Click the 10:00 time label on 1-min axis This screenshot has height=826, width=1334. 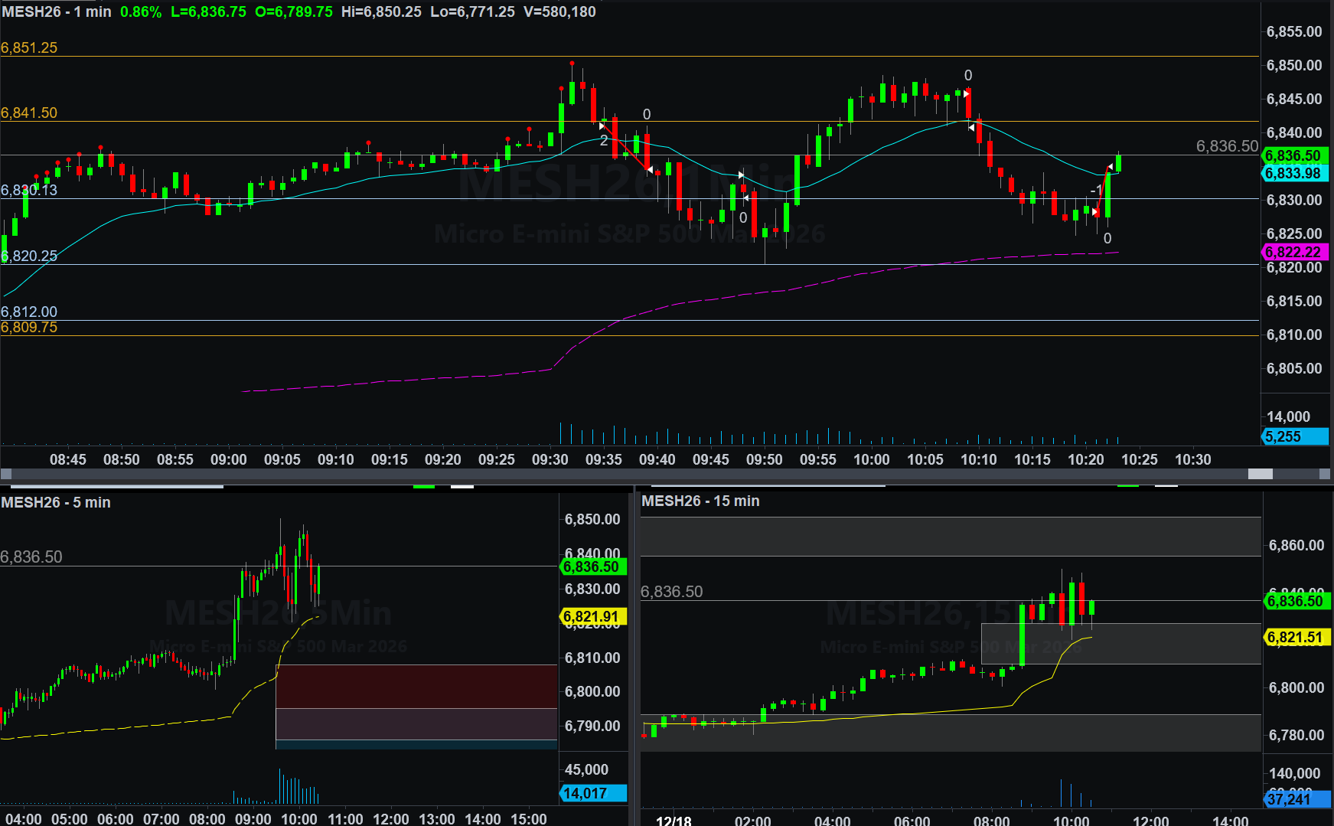[871, 459]
